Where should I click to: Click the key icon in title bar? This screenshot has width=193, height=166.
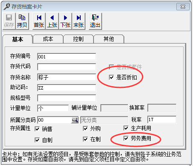[x=6, y=6]
